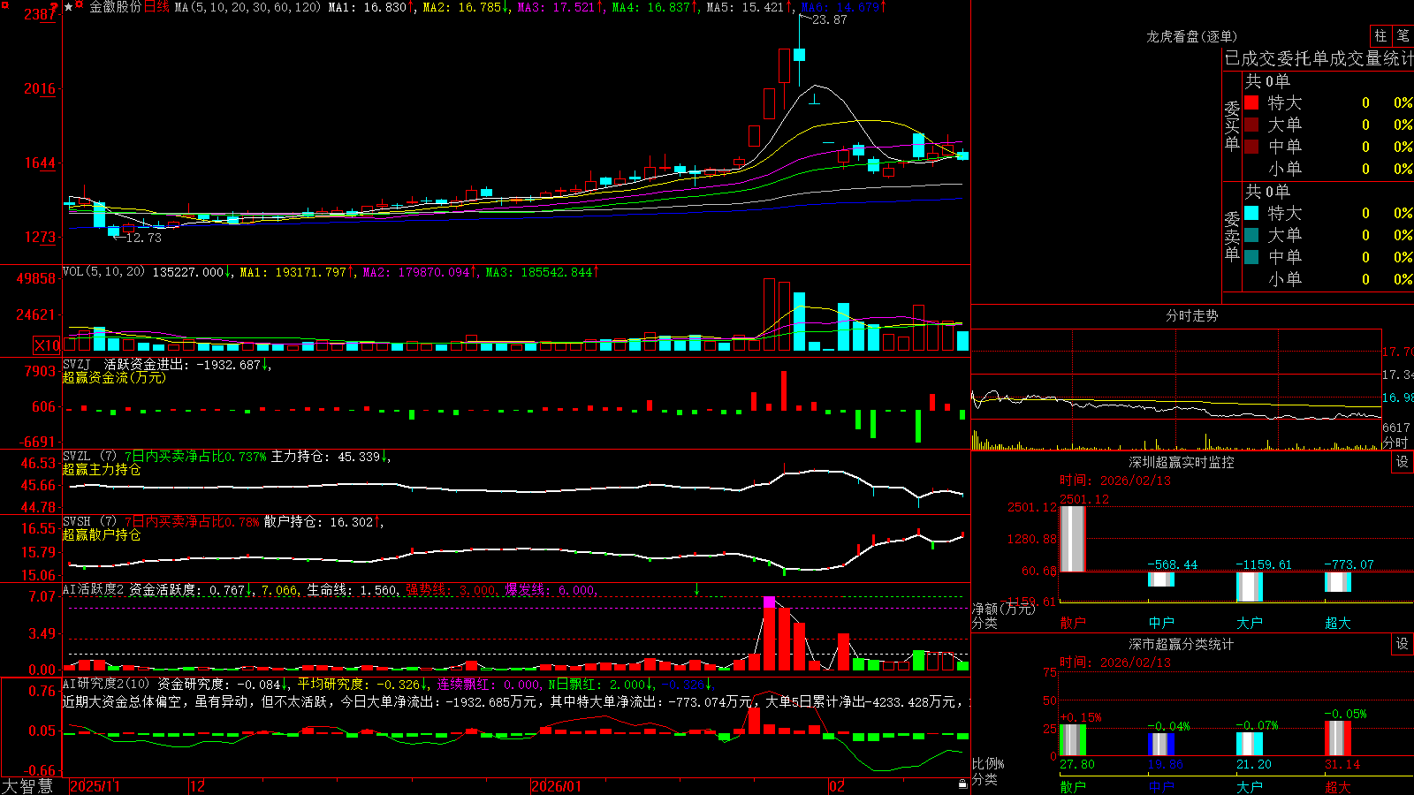Click dark red 大单 swatch in 委买单
Viewport: 1414px width, 795px height.
[x=1251, y=125]
